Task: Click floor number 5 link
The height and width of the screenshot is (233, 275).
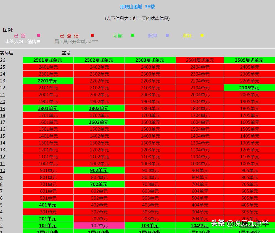Action: pyautogui.click(x=1, y=205)
